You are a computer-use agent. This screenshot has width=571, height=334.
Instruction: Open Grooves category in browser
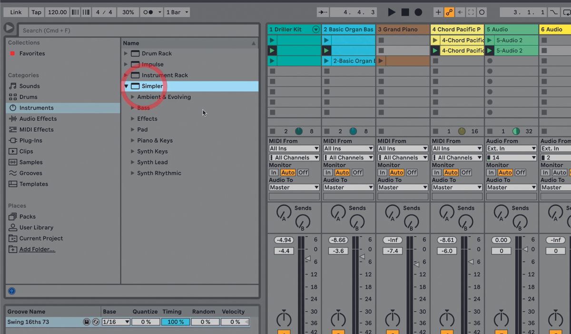tap(30, 173)
